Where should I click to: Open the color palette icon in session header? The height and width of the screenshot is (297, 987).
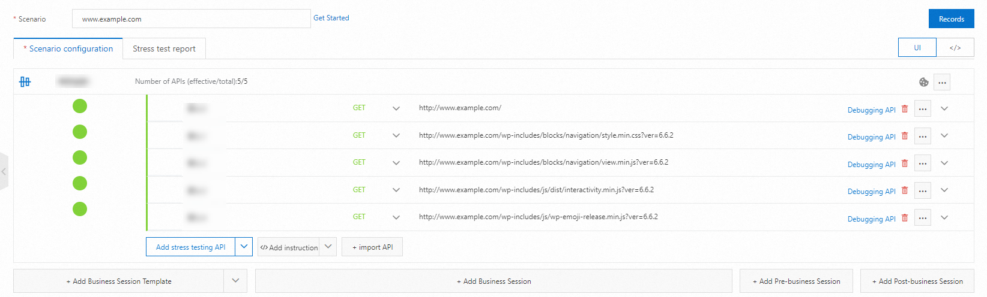tap(923, 82)
